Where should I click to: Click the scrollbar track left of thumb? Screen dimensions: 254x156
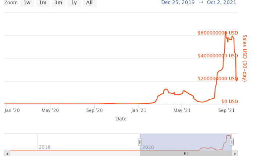point(73,153)
